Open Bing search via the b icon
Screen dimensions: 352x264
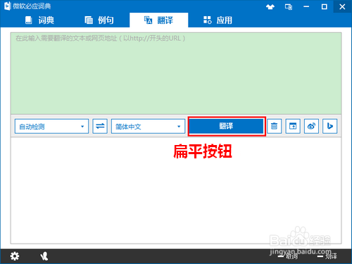(329, 126)
